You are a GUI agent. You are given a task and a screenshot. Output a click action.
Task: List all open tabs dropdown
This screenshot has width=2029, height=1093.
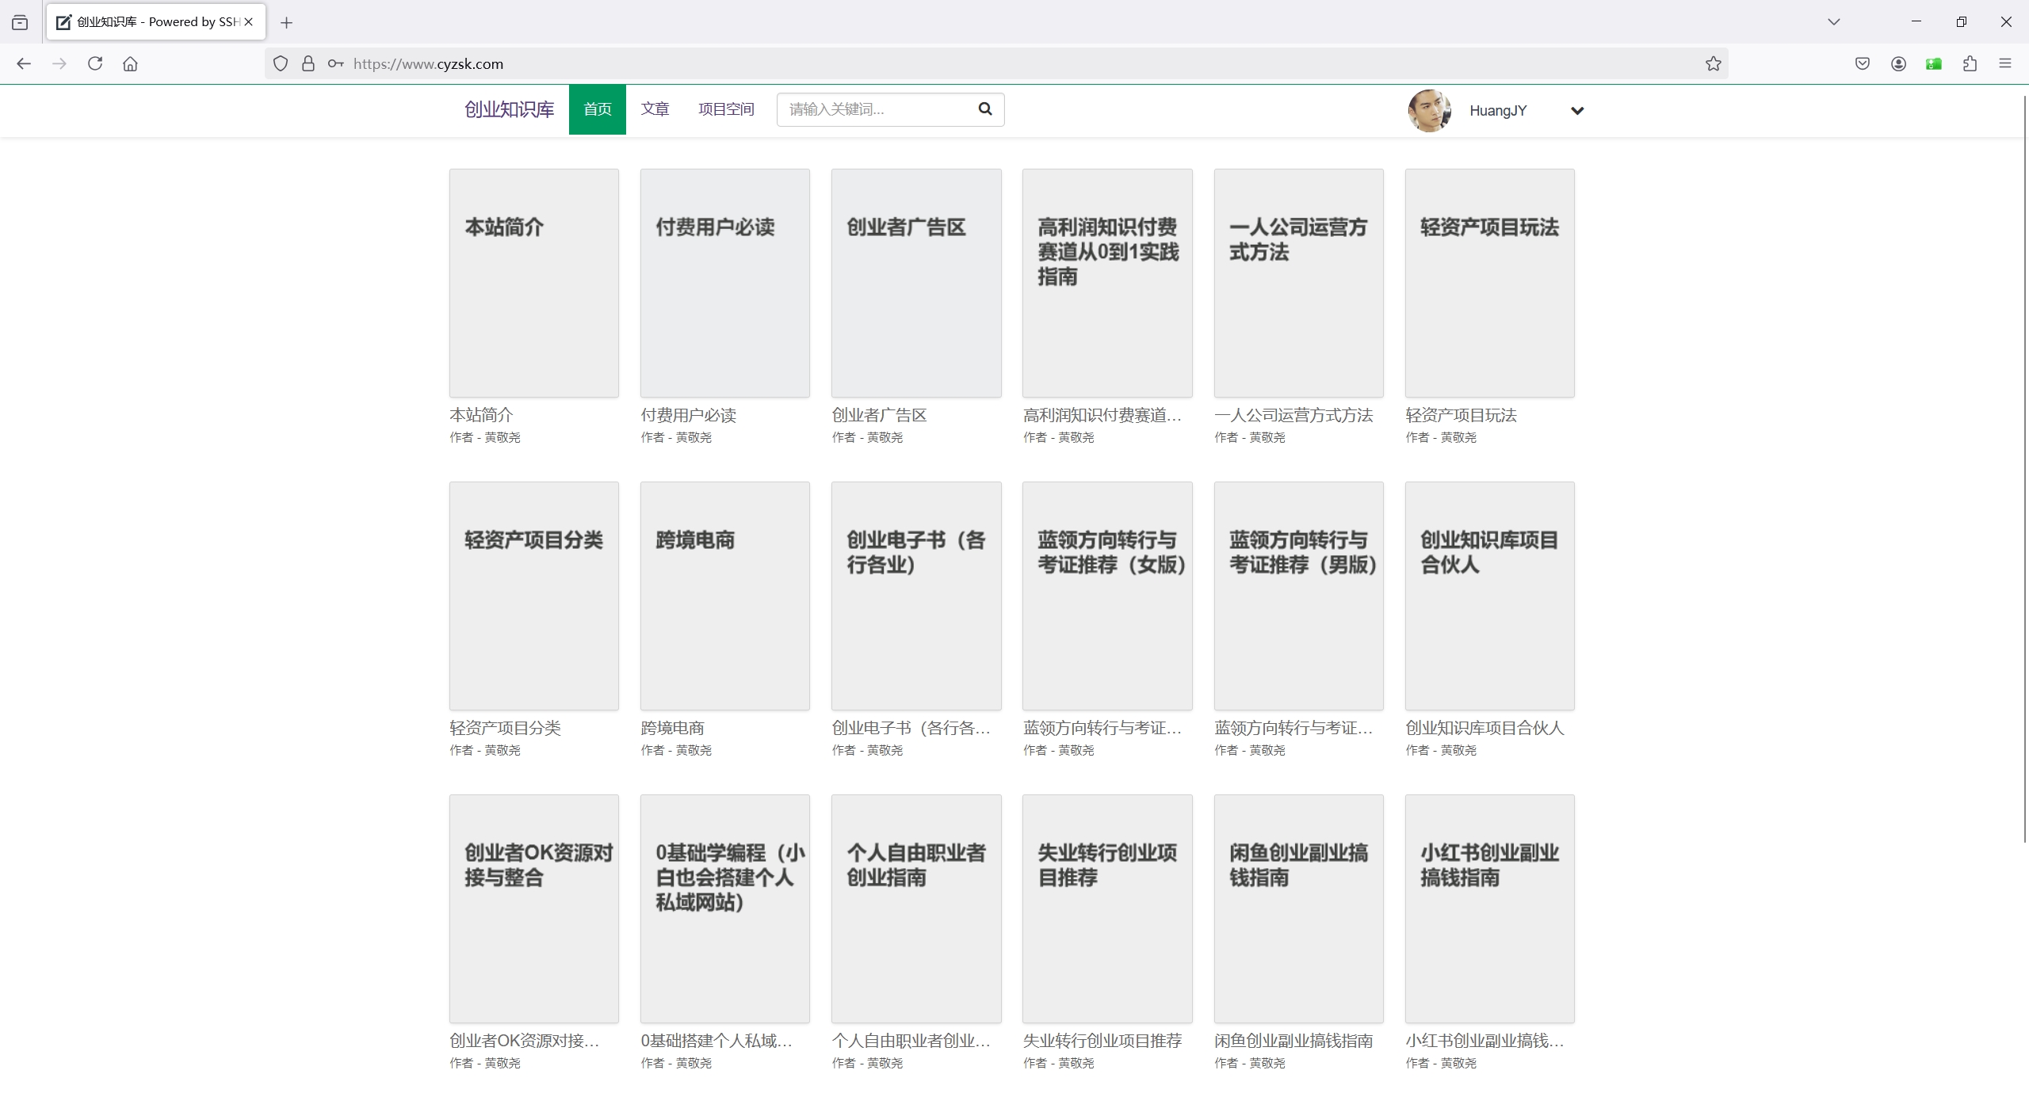pos(1833,22)
